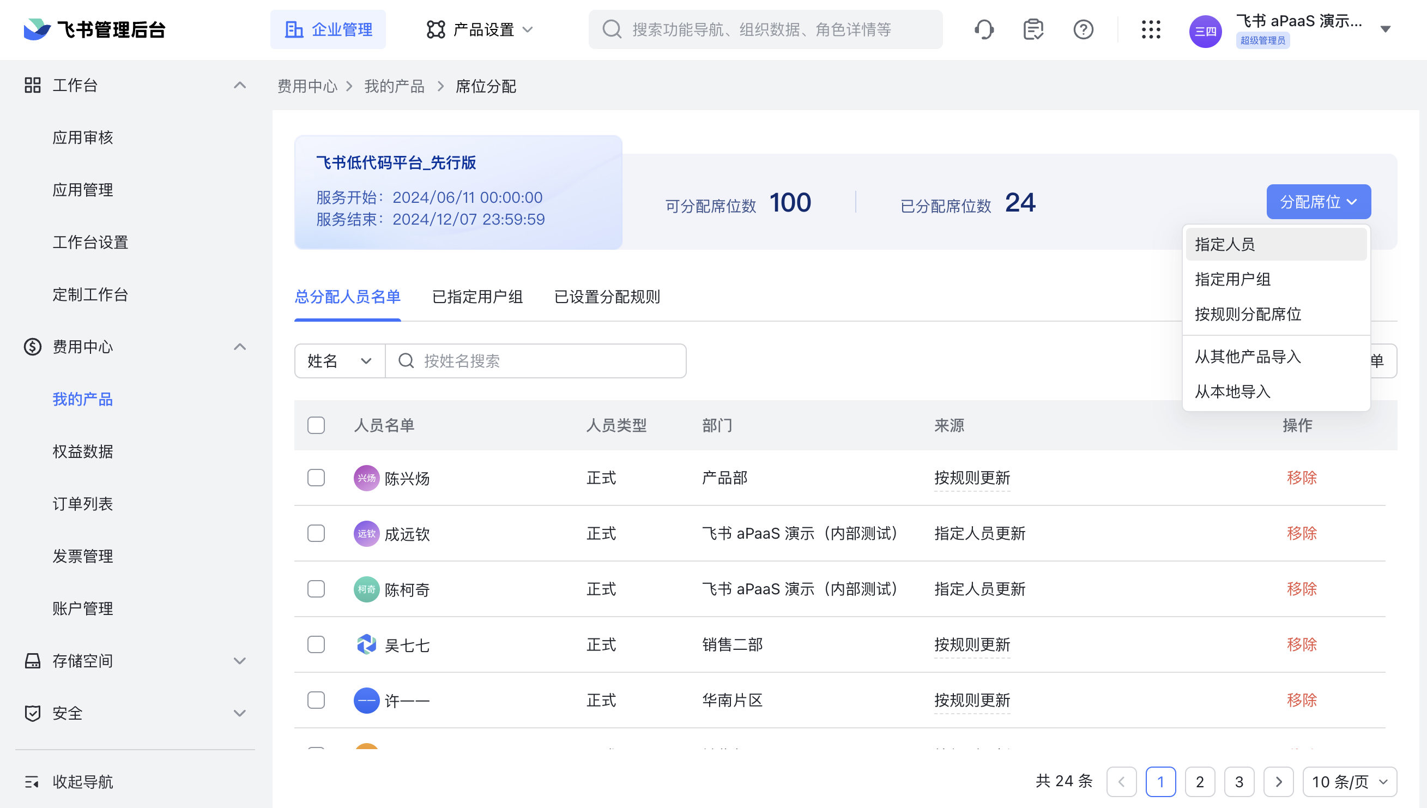Check the box for 陈兴炀
The height and width of the screenshot is (808, 1427).
(316, 478)
